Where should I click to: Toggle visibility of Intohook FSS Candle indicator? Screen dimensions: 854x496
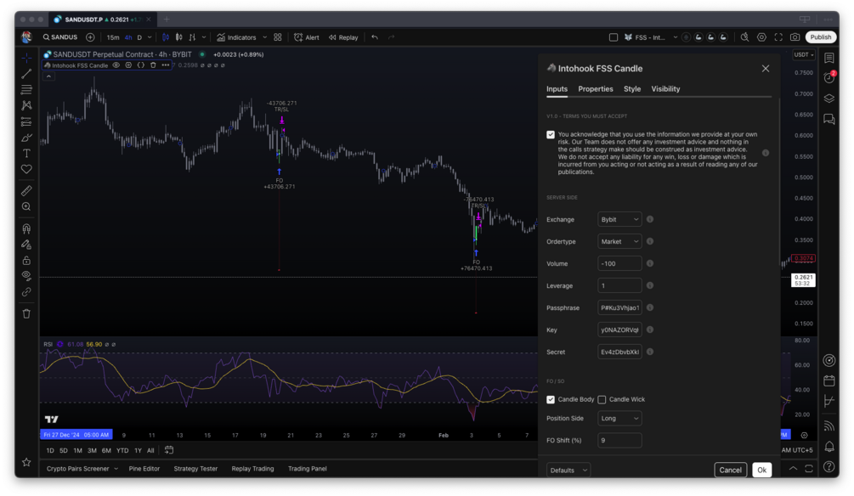(116, 65)
